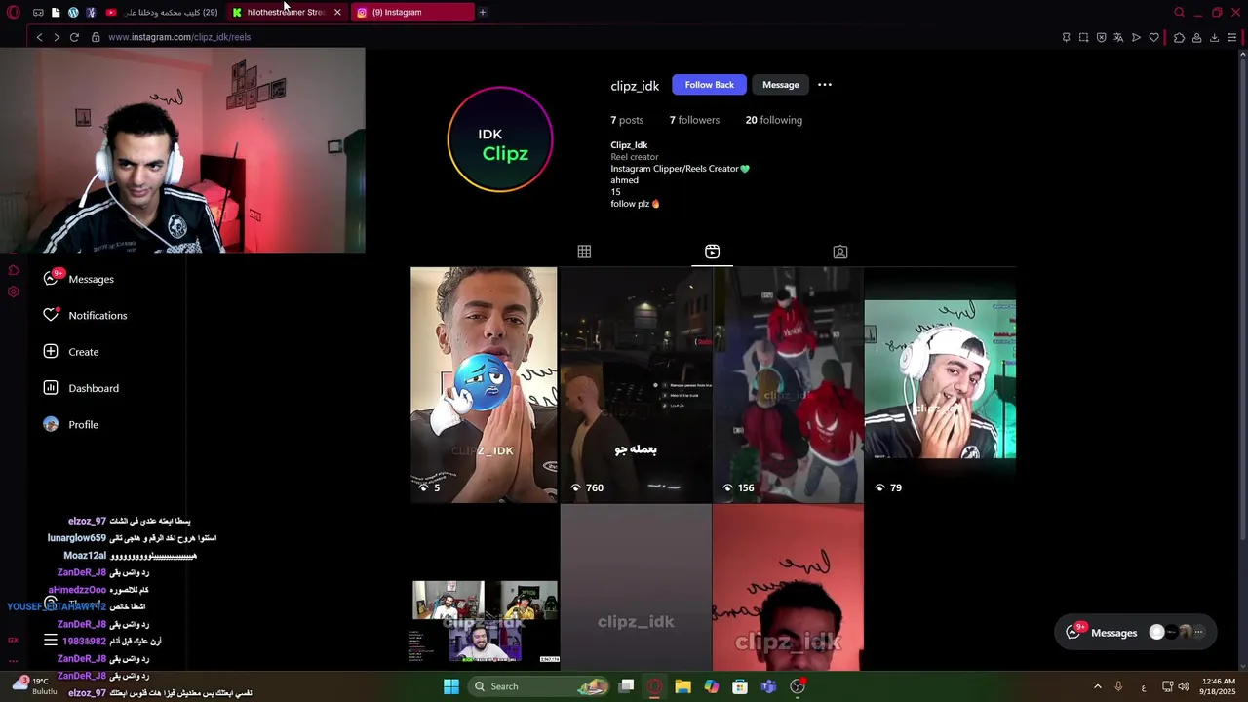
Task: Expand the system tray hidden icons chevron
Action: [1097, 686]
